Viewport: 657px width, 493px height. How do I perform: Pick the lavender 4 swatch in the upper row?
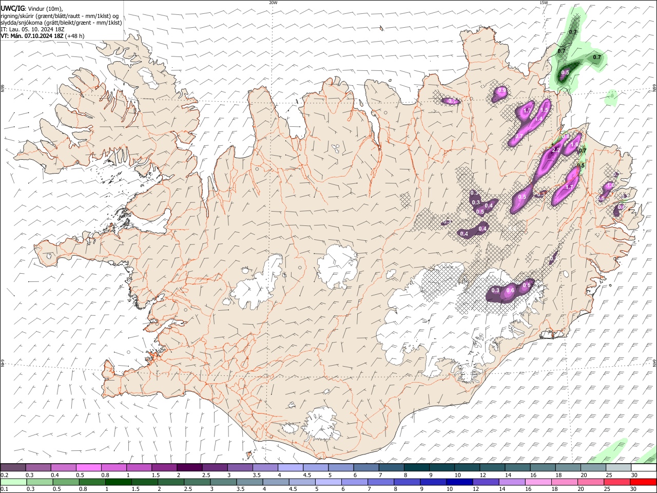point(290,468)
